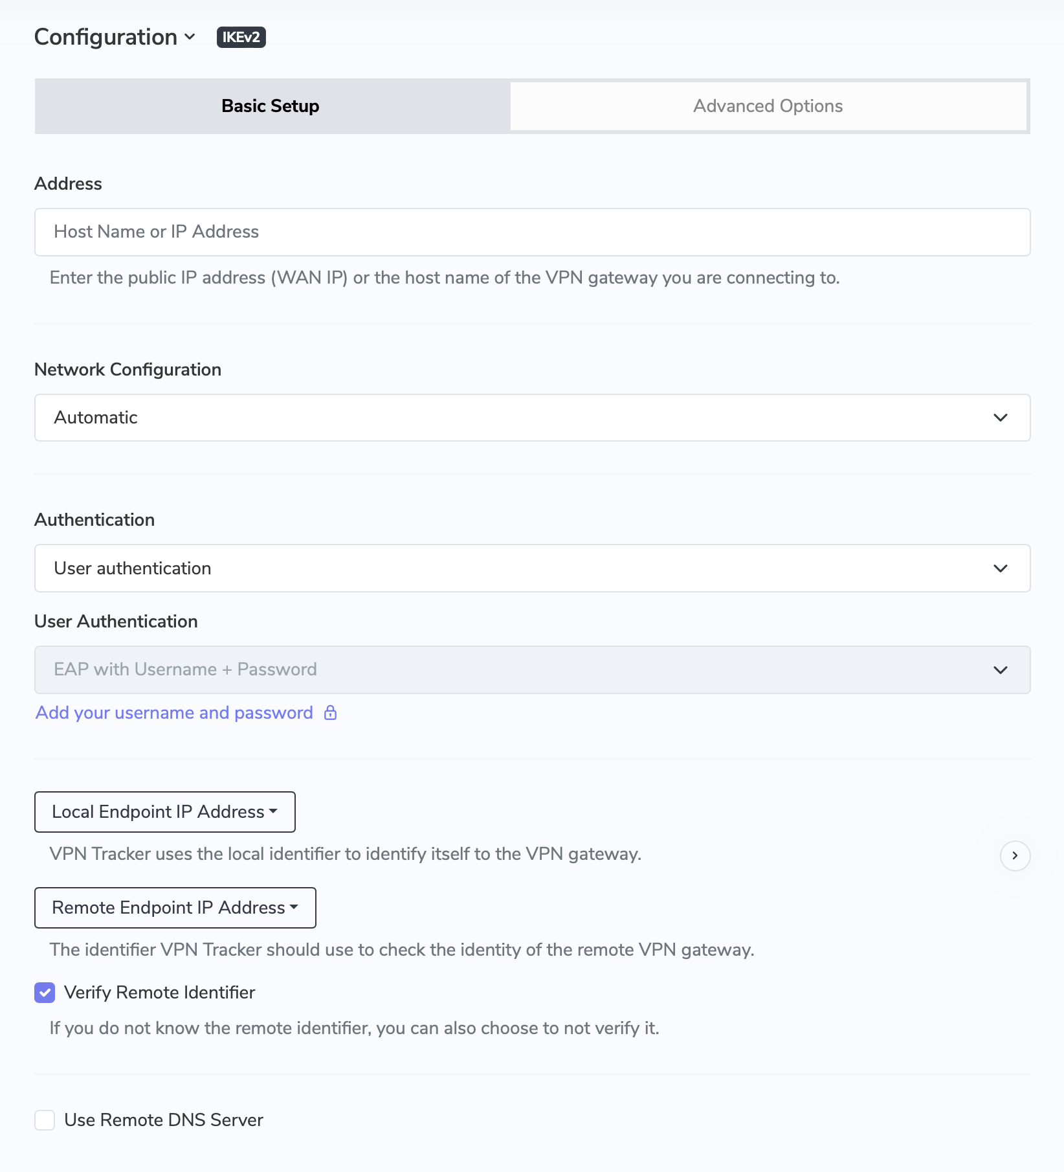Open the Network Configuration dropdown showing Automatic

point(532,417)
